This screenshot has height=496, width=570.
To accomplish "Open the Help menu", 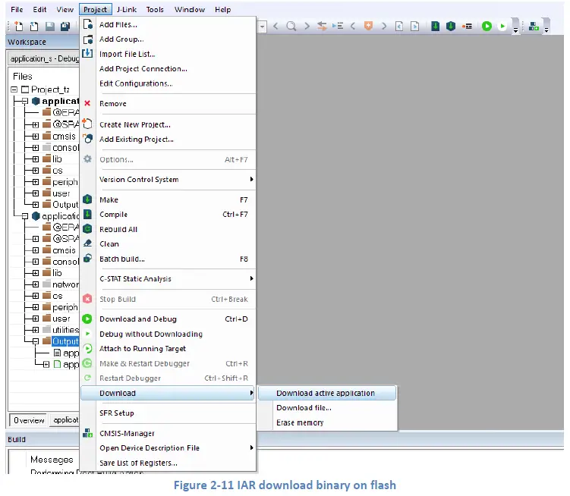I will coord(222,9).
